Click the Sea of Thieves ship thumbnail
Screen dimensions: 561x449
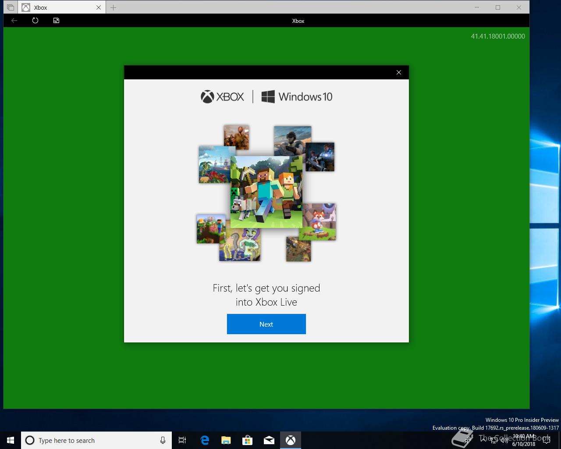point(214,164)
